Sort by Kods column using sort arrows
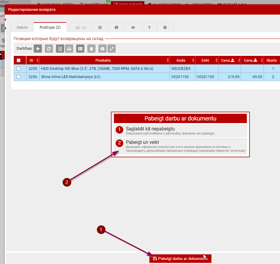280x264 pixels. point(193,61)
